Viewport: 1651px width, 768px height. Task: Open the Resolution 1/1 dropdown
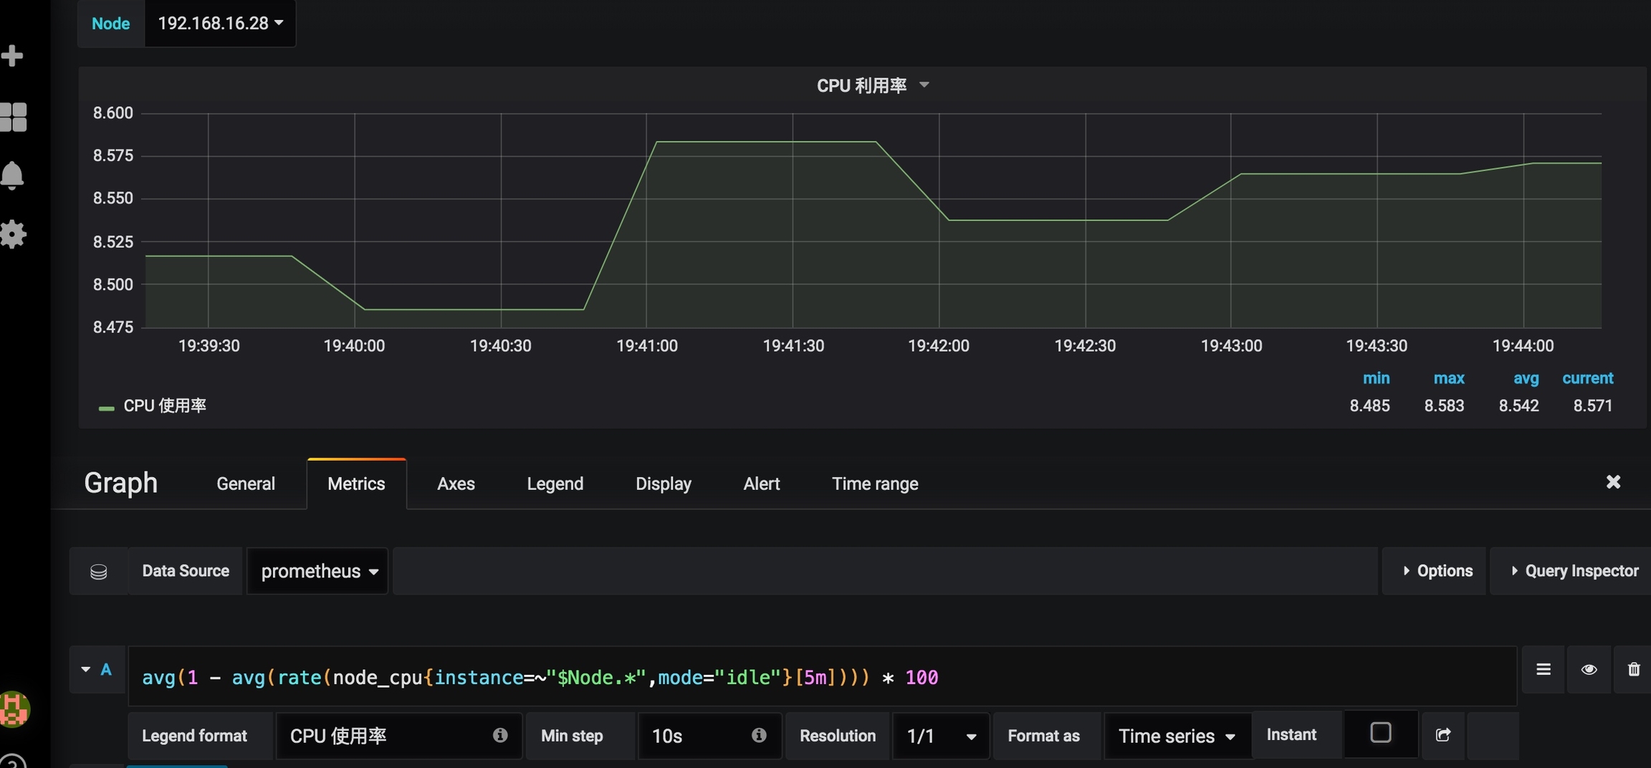tap(940, 736)
